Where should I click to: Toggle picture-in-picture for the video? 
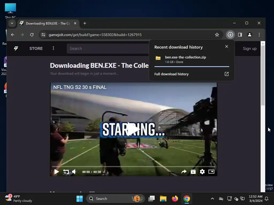click(x=211, y=172)
